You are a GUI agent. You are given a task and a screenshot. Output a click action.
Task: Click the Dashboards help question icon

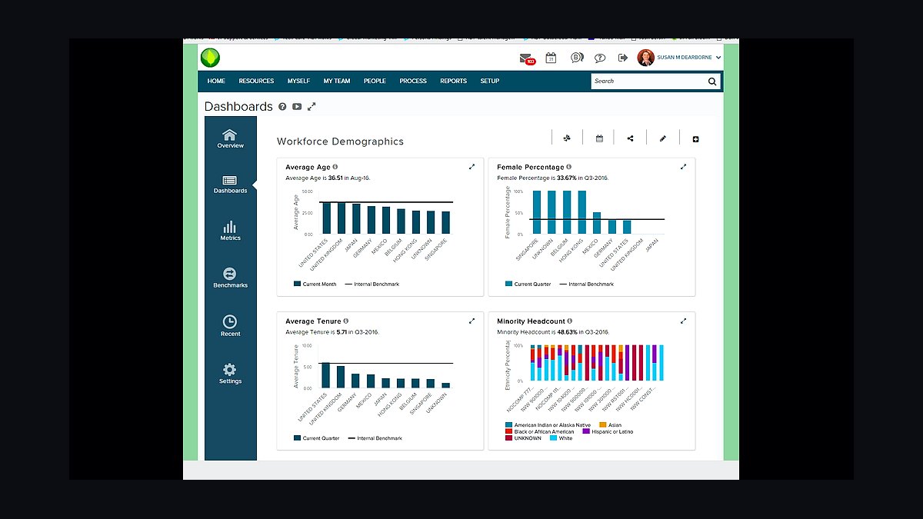point(282,107)
